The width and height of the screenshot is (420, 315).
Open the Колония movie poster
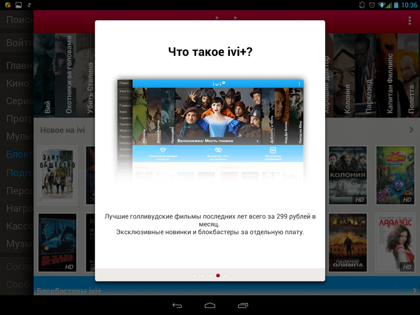click(x=347, y=175)
